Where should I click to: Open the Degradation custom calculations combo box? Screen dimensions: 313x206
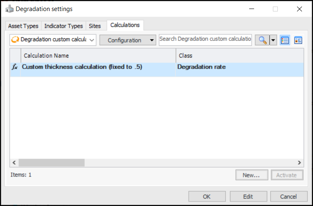pyautogui.click(x=53, y=40)
